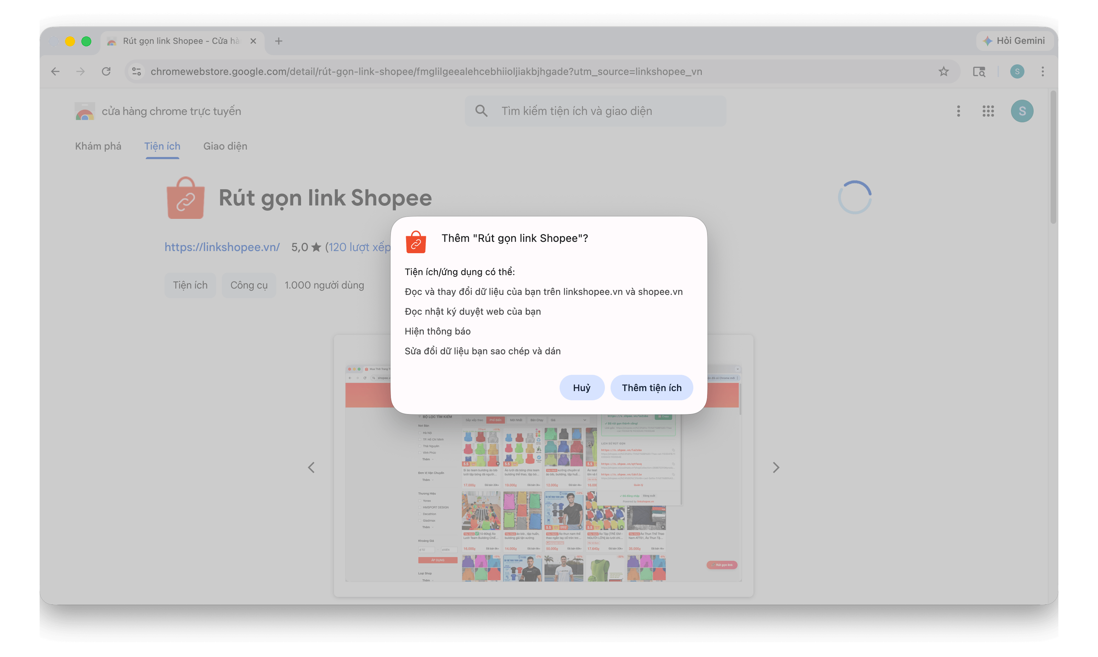Screen dimensions: 1098x657
Task: Open the profile avatar in Chrome toolbar
Action: (x=1017, y=71)
